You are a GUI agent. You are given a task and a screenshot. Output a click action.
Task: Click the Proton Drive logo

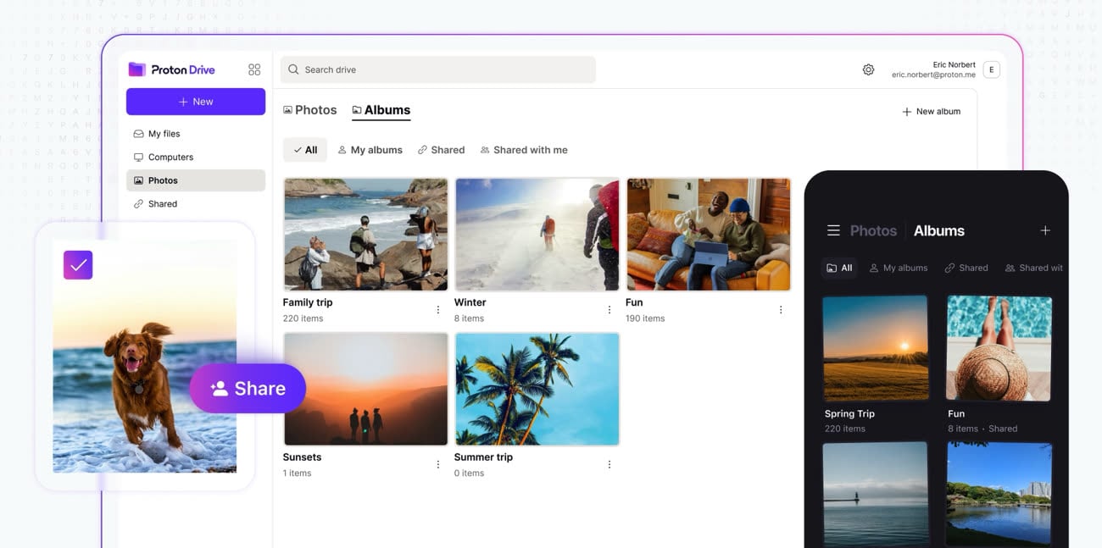171,69
